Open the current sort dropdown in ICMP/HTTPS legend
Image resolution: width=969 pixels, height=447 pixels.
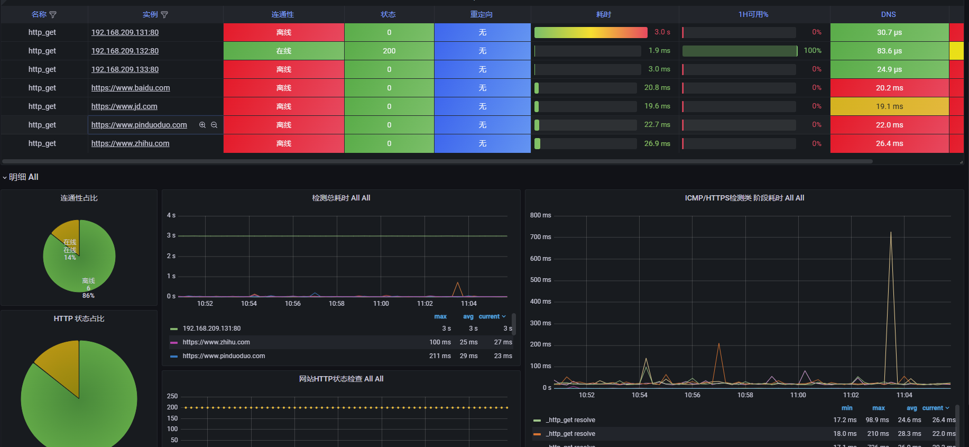[936, 408]
